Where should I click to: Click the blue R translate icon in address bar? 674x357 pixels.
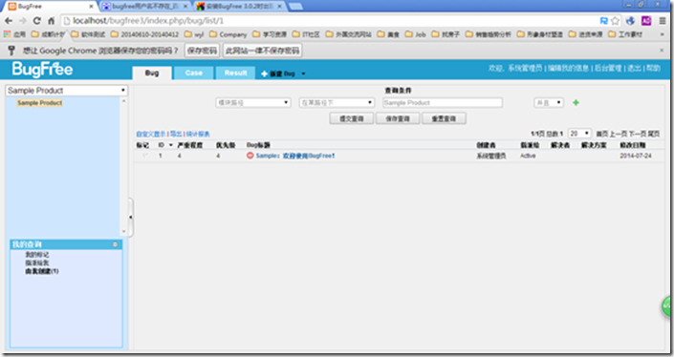click(x=604, y=21)
